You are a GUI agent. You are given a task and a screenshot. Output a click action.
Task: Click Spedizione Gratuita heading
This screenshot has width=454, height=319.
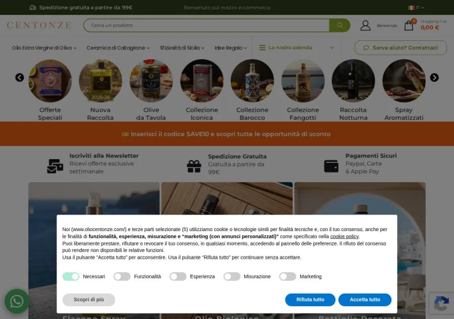click(237, 156)
